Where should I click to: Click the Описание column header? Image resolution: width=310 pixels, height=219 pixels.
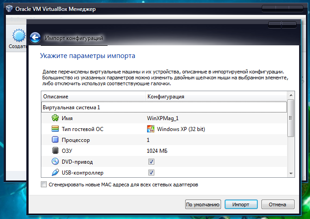tap(93, 97)
